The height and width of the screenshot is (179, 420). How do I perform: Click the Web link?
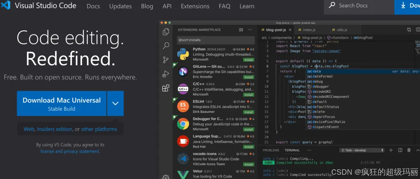coord(29,129)
